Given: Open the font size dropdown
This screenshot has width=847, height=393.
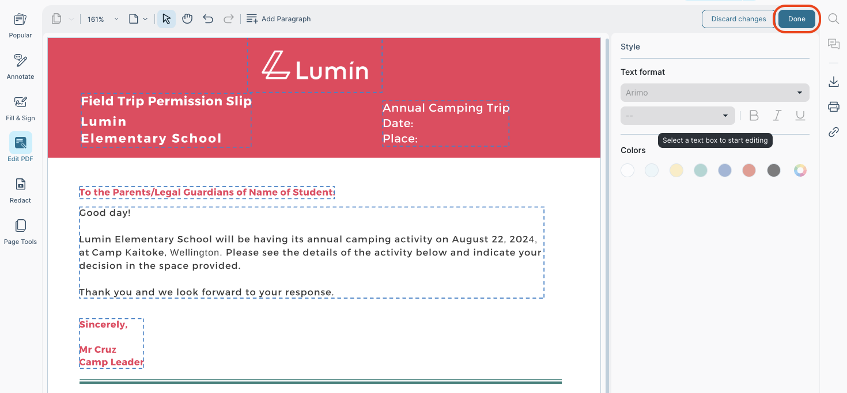Looking at the screenshot, I should click(x=678, y=115).
